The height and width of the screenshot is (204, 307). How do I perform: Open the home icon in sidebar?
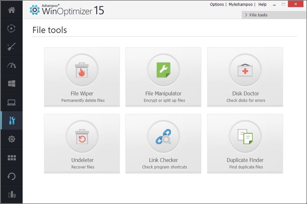[12, 10]
